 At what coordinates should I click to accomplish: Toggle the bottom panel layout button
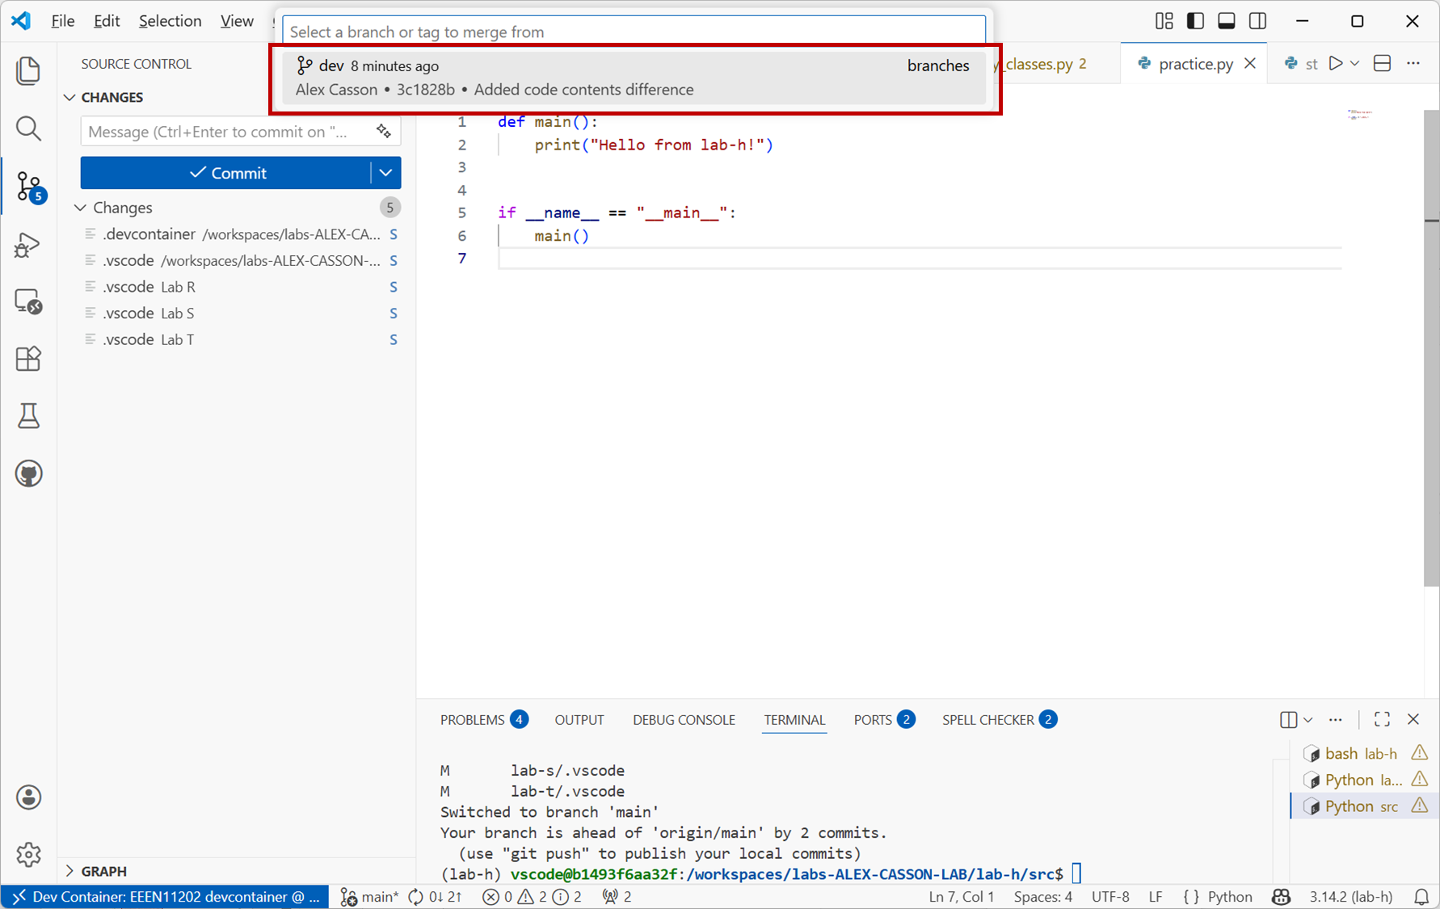1226,21
